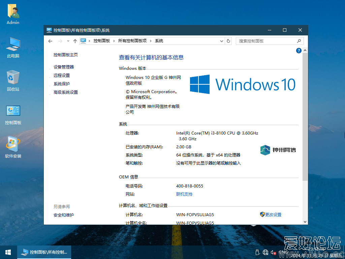Open 高级系统设置 link
Image resolution: width=345 pixels, height=259 pixels.
coord(66,92)
